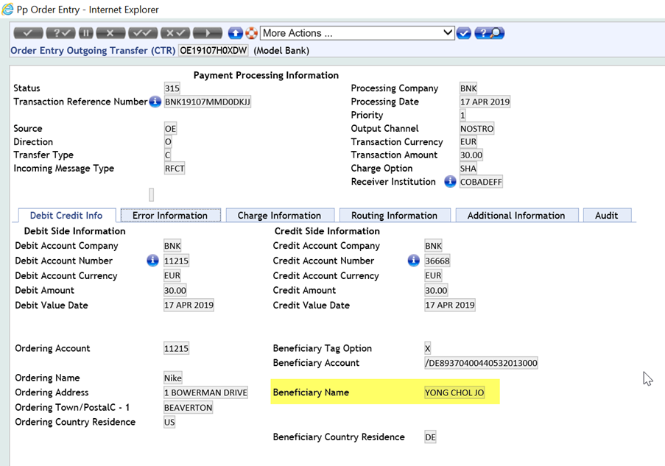Click the forward arrow toolbar icon
Screen dimensions: 665x466
207,32
